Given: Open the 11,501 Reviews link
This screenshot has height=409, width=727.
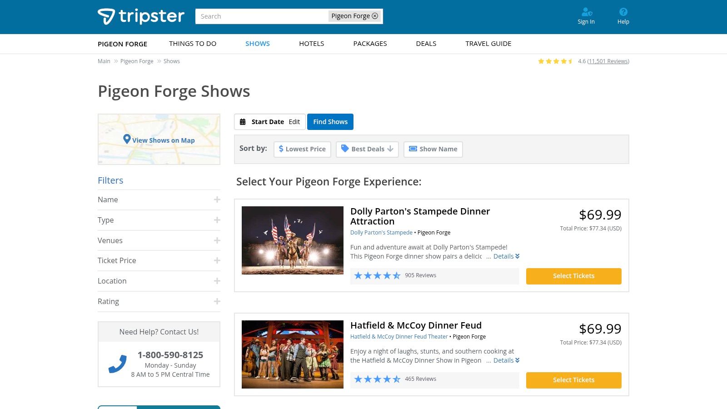Looking at the screenshot, I should coord(608,61).
